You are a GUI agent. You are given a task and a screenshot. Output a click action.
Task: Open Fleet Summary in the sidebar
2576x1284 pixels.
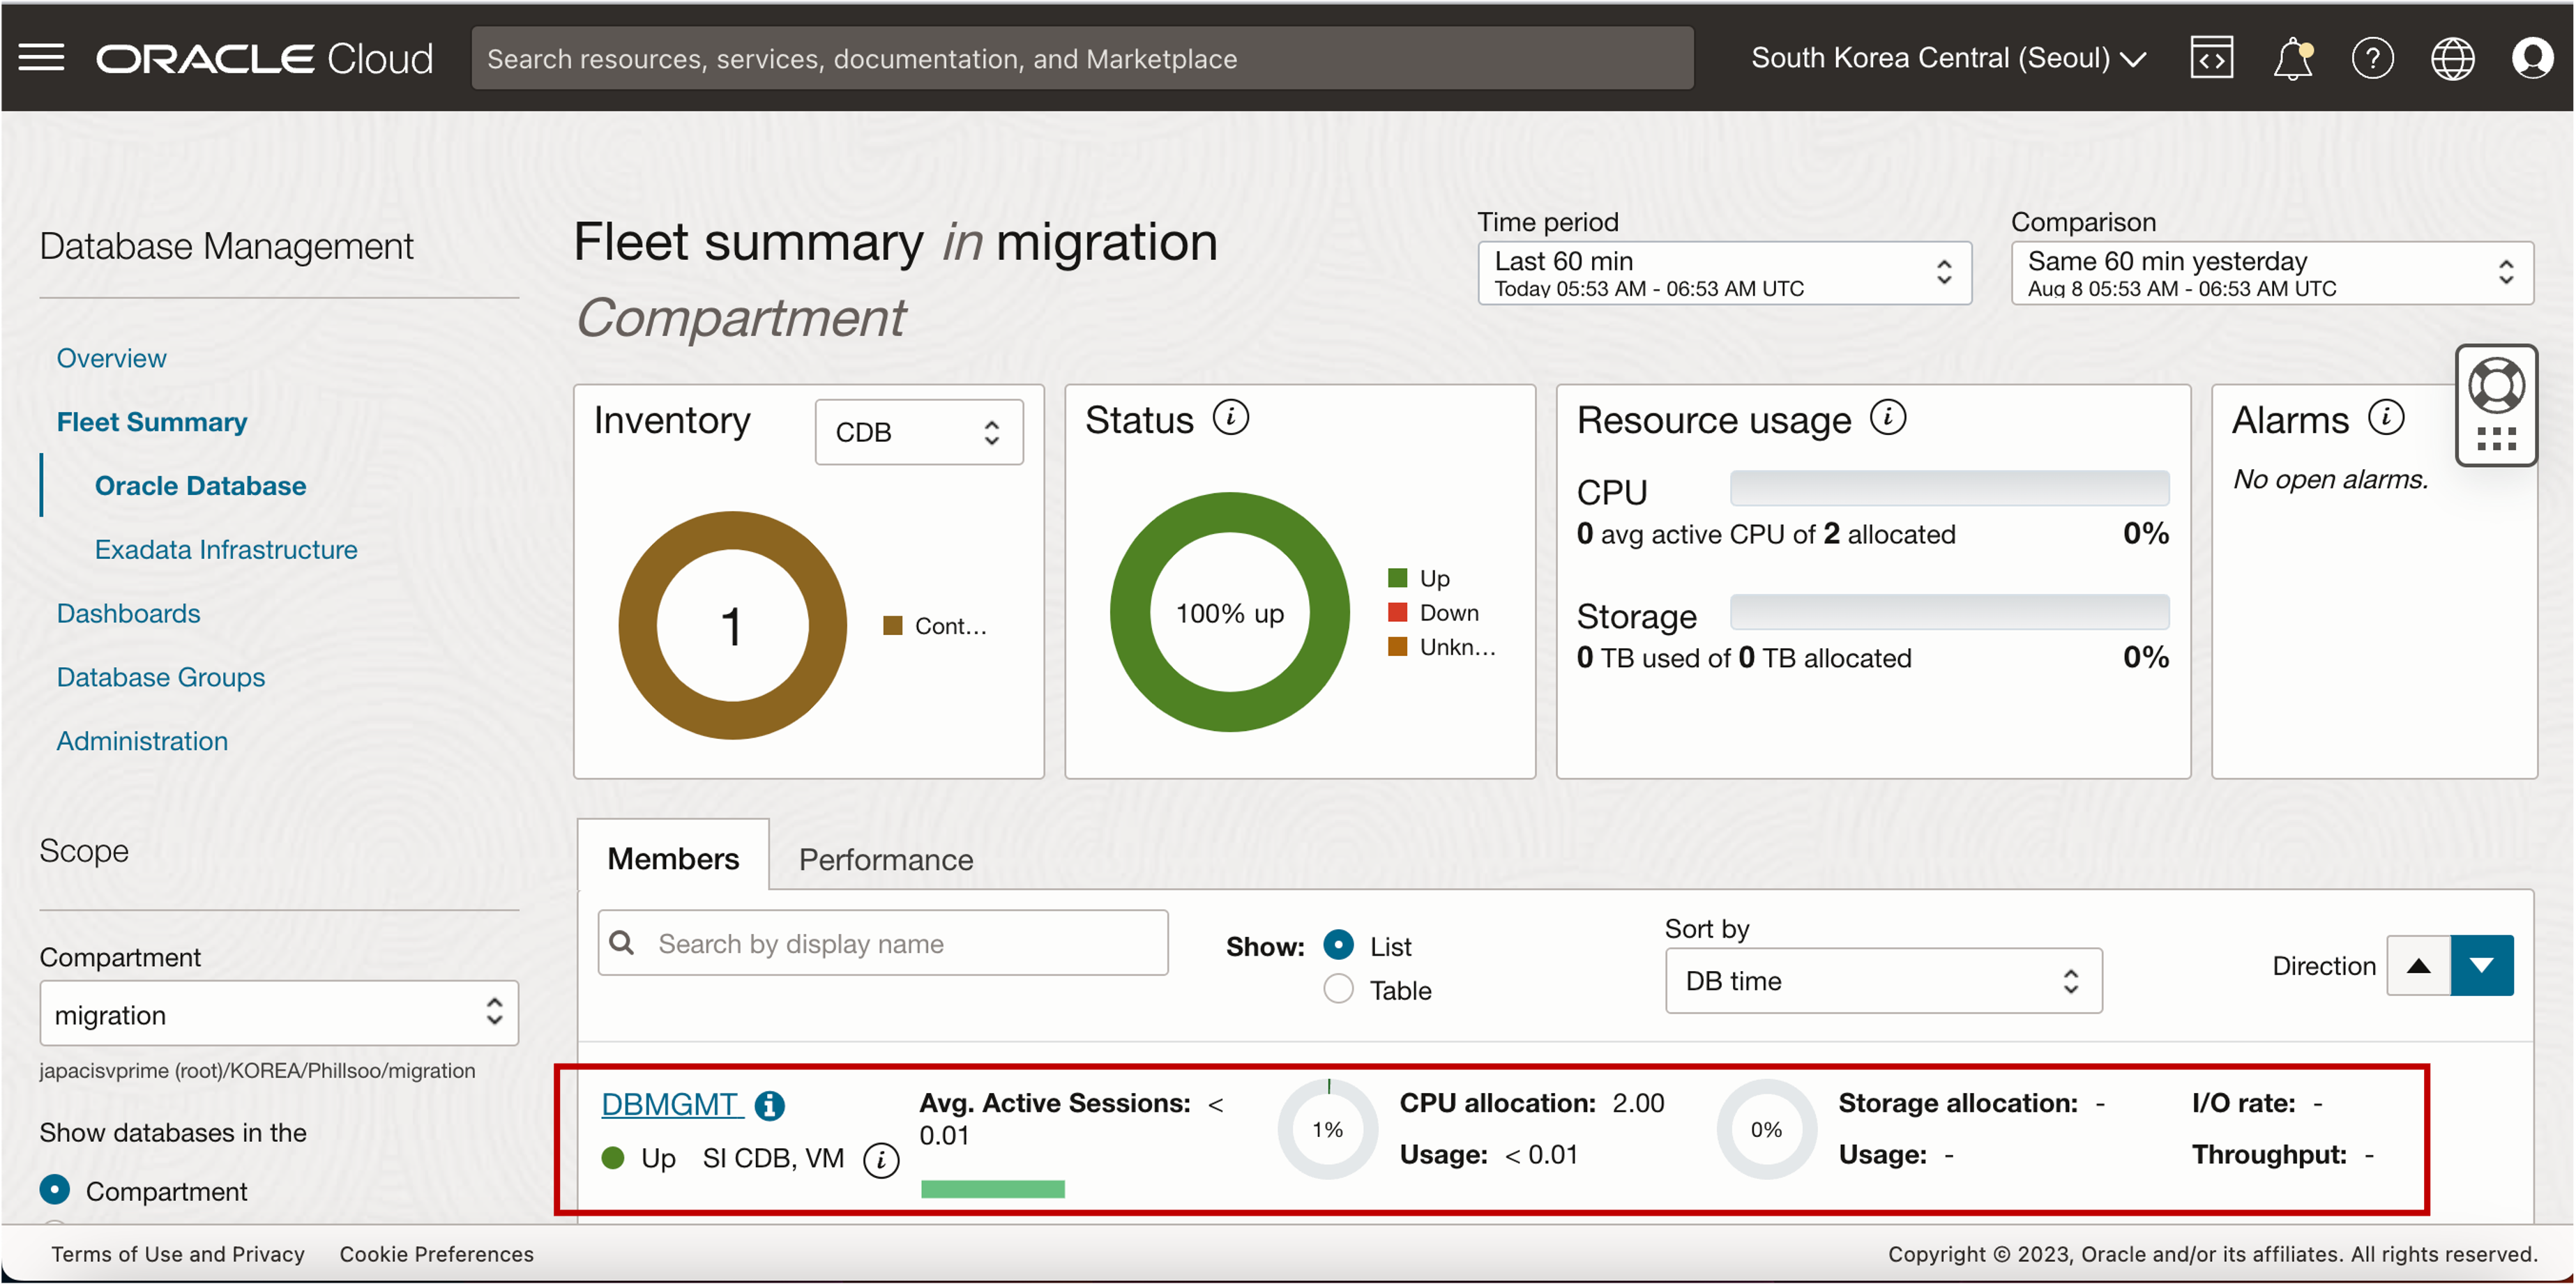click(x=151, y=422)
